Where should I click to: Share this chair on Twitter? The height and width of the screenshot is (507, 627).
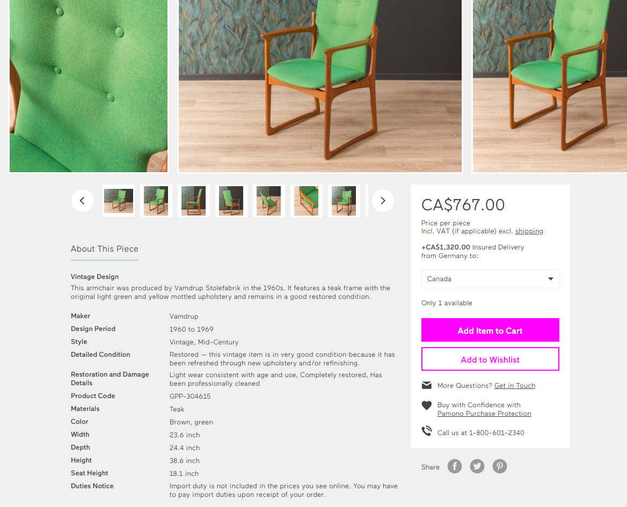pos(477,466)
